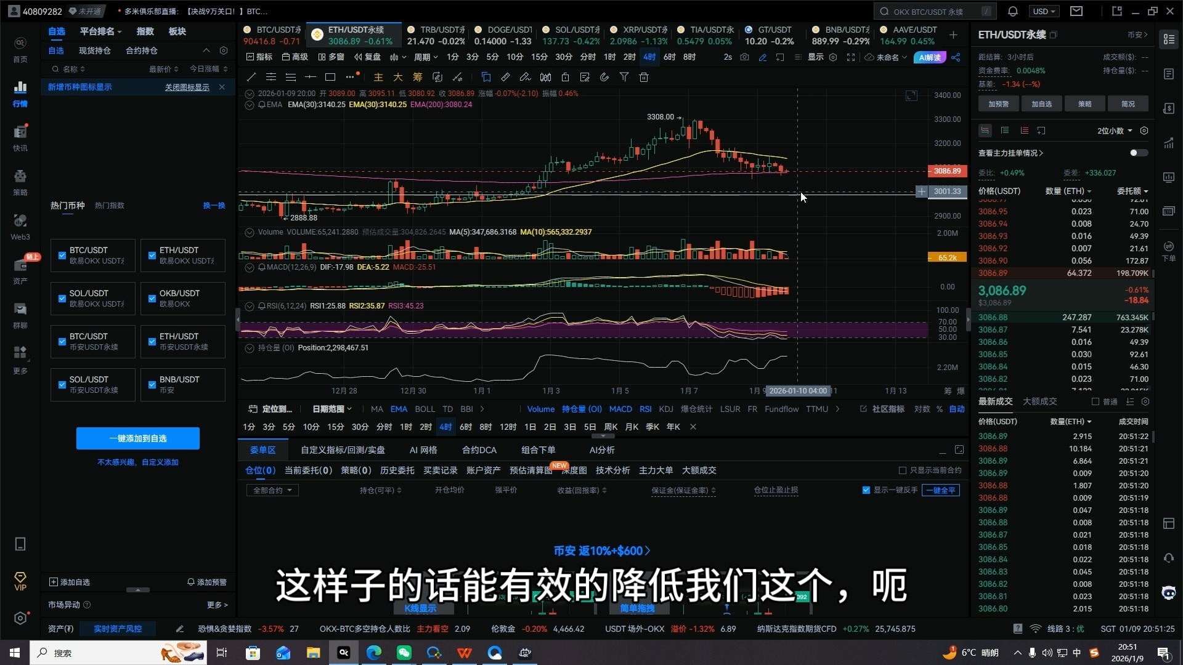Expand platform ranking dropdown
The width and height of the screenshot is (1183, 665).
pyautogui.click(x=100, y=31)
